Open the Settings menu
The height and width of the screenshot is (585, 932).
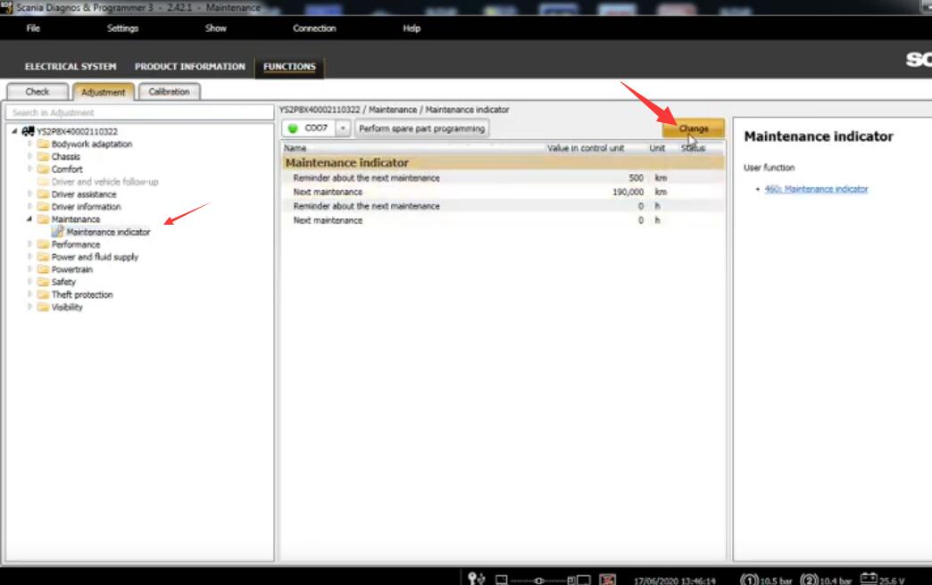click(122, 29)
